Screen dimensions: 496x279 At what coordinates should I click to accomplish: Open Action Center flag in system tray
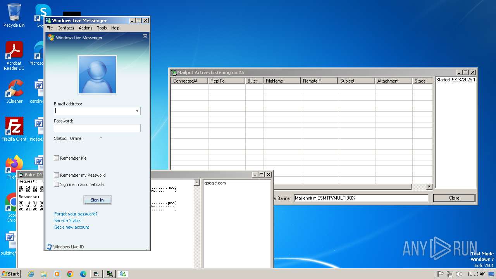point(441,274)
